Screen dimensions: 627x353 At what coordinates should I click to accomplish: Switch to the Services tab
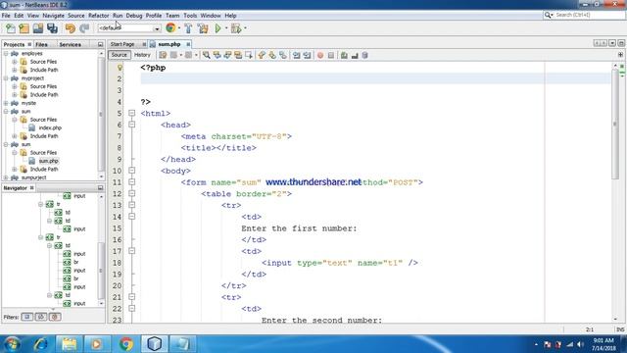(70, 44)
